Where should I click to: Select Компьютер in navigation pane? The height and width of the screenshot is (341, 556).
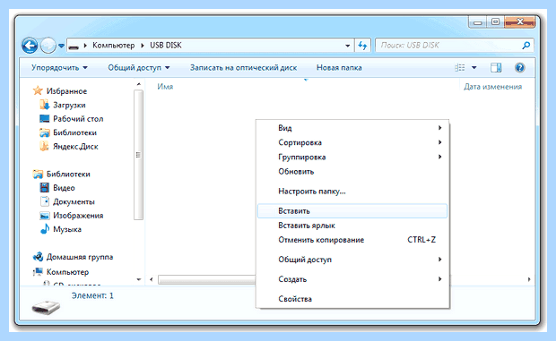pos(68,272)
